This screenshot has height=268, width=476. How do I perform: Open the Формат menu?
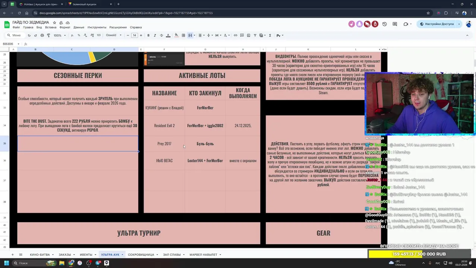(65, 27)
